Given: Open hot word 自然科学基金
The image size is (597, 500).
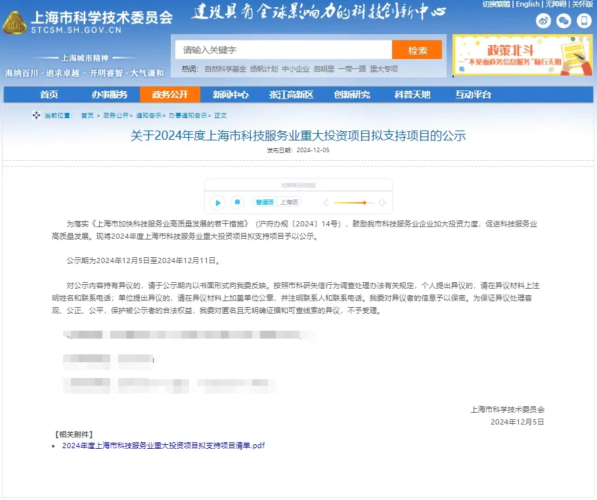Looking at the screenshot, I should 225,69.
